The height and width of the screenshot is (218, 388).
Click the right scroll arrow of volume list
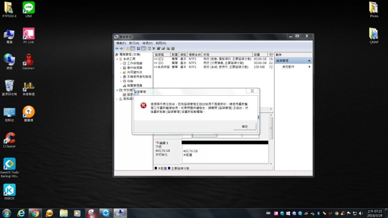[x=271, y=109]
